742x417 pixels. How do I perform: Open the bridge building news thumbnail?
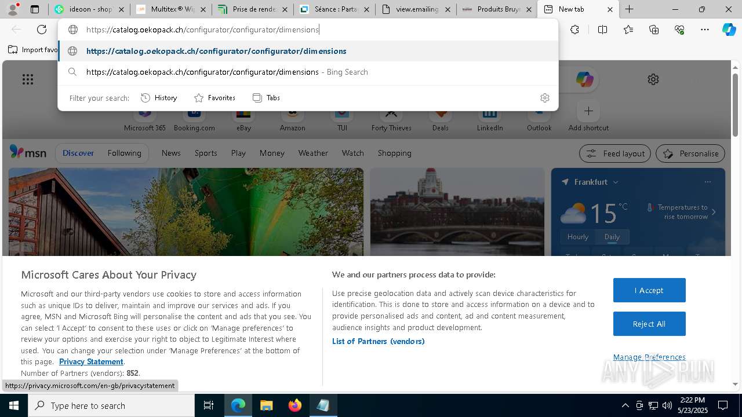457,211
